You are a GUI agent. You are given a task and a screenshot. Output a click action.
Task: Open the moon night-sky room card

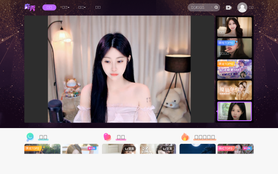[197, 149]
